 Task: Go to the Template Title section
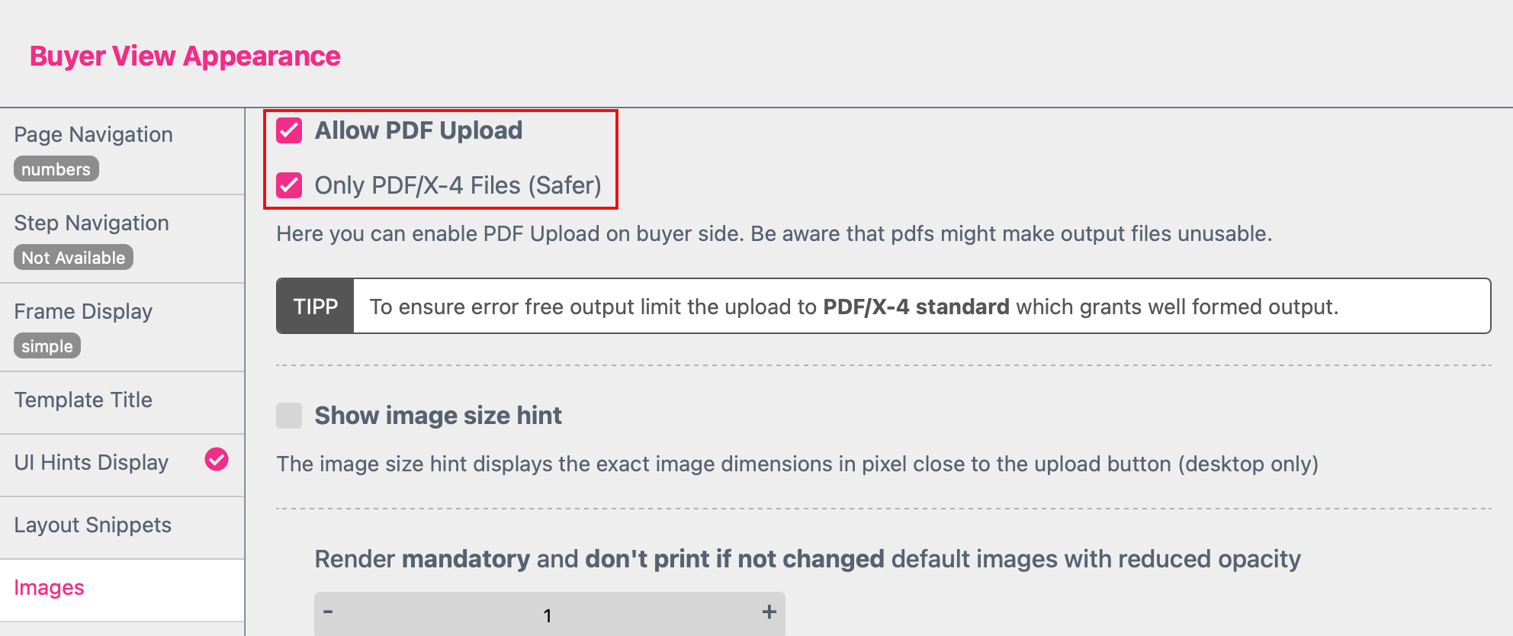point(83,400)
